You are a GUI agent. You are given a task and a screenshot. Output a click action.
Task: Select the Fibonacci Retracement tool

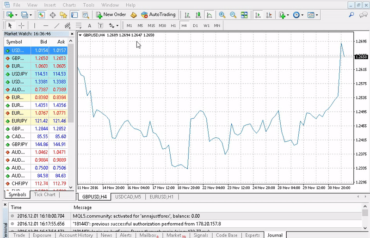pyautogui.click(x=78, y=25)
